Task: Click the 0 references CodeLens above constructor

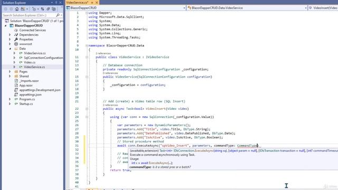Action: [x=110, y=73]
